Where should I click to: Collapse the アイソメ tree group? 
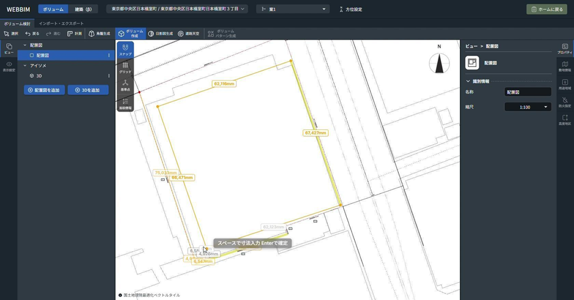(25, 65)
